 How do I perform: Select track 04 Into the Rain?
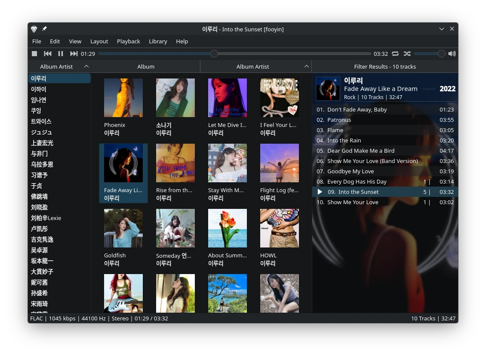pyautogui.click(x=385, y=140)
